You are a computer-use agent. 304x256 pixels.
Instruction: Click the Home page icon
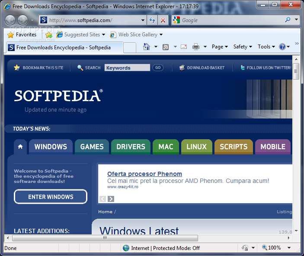pyautogui.click(x=147, y=47)
